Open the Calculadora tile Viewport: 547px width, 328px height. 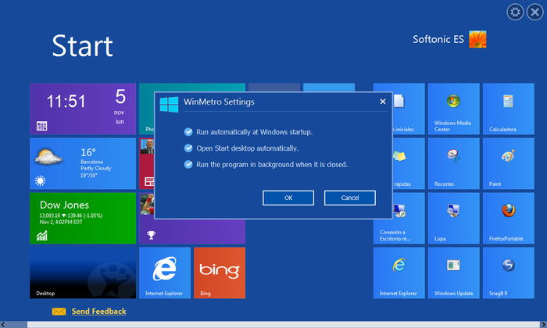pyautogui.click(x=508, y=109)
